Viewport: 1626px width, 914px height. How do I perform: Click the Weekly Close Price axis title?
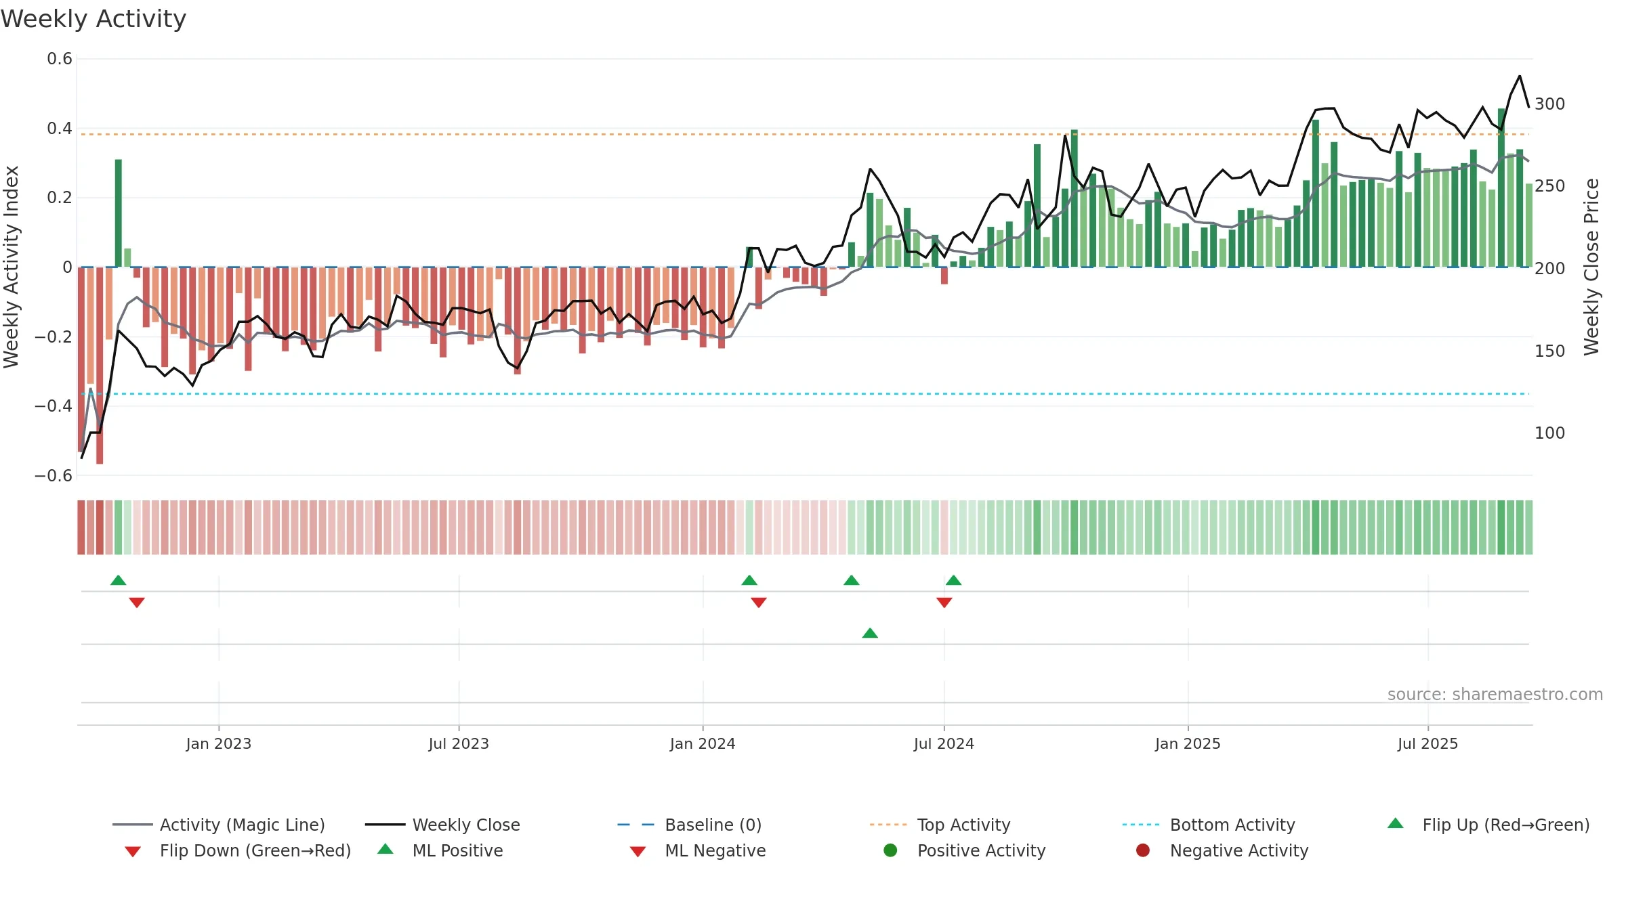coord(1591,267)
